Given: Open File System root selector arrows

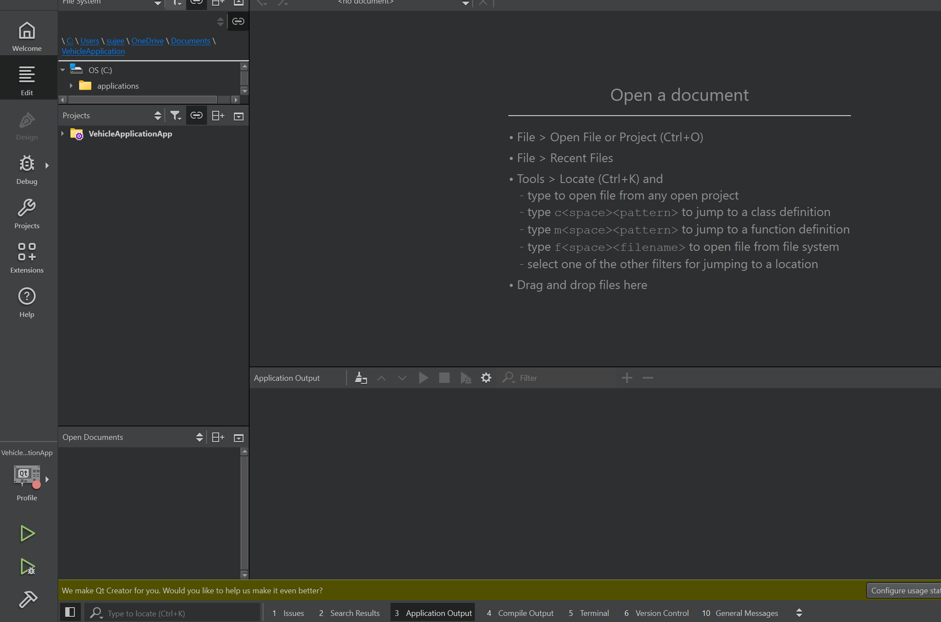Looking at the screenshot, I should pos(220,21).
